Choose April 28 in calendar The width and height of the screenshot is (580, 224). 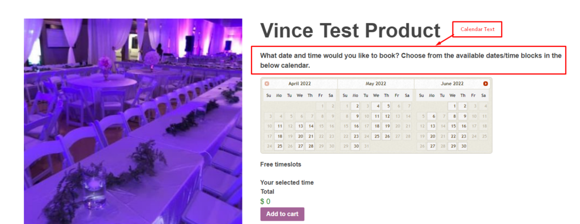point(310,146)
